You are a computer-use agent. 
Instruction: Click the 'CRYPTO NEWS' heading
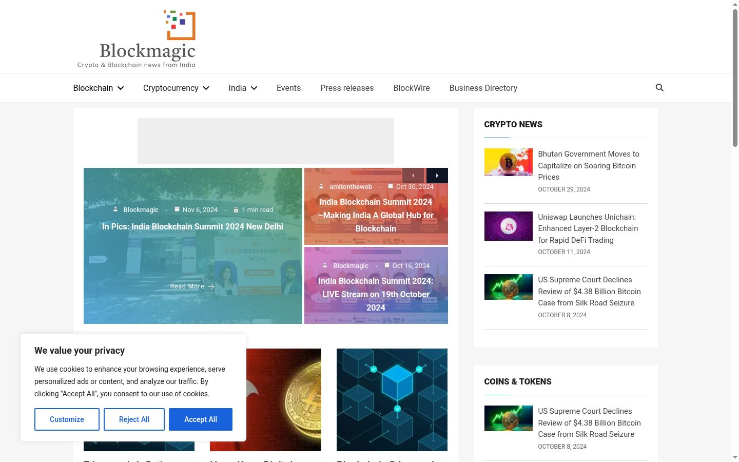pos(513,124)
